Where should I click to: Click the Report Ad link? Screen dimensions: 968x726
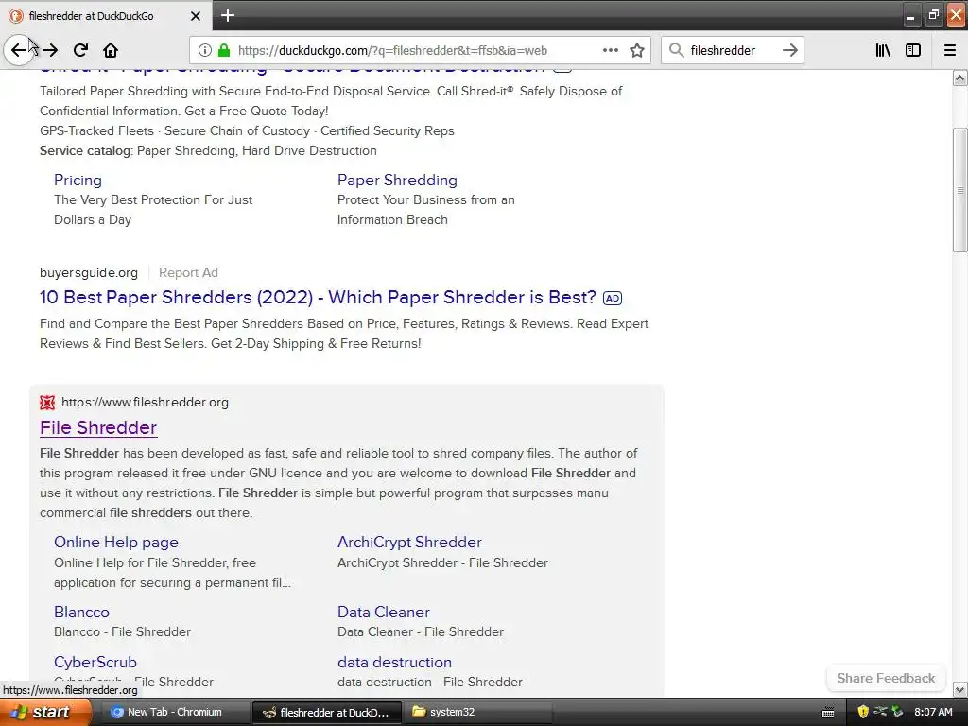pyautogui.click(x=188, y=273)
